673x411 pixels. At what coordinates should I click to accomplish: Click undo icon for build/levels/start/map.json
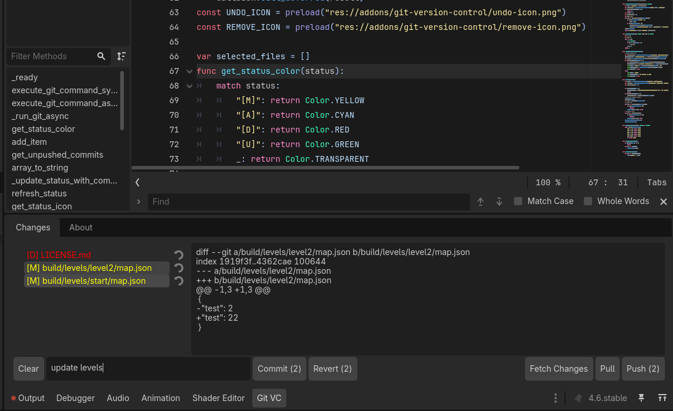179,281
